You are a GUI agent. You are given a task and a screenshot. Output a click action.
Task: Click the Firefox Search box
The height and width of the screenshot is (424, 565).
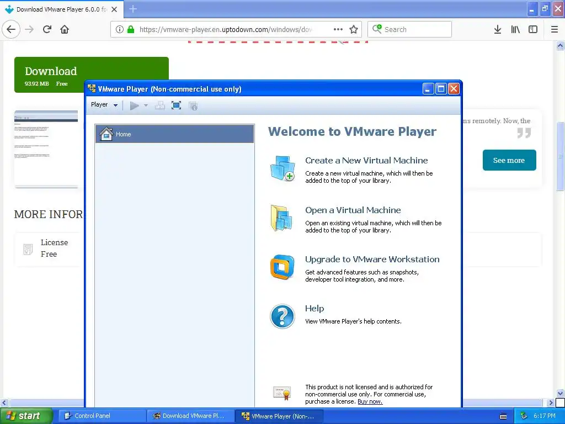tap(410, 29)
